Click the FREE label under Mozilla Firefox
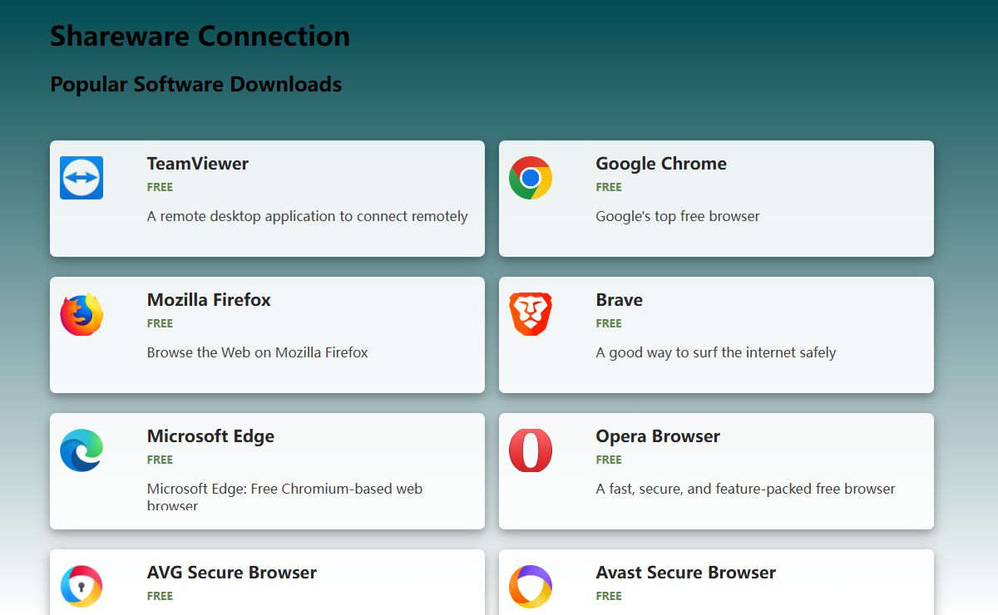Image resolution: width=998 pixels, height=615 pixels. point(160,323)
